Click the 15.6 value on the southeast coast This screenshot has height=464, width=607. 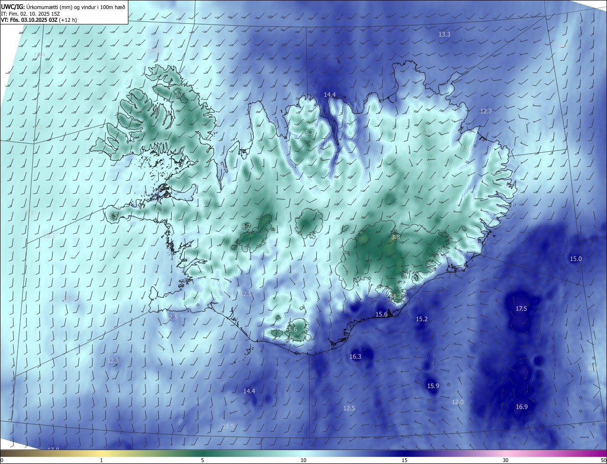pyautogui.click(x=382, y=315)
